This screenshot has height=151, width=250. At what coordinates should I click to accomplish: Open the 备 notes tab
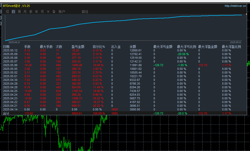pyautogui.click(x=54, y=12)
